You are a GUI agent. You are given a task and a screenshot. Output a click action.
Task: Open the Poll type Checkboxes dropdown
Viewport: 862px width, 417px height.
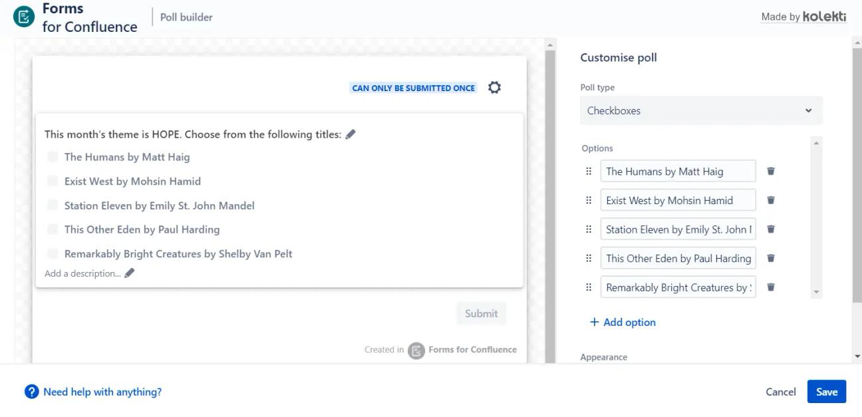(701, 110)
